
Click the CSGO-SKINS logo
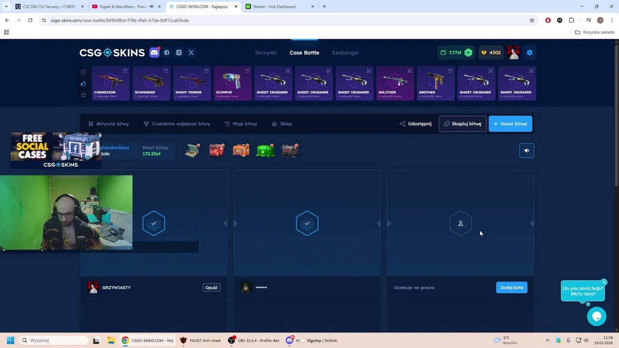click(112, 53)
